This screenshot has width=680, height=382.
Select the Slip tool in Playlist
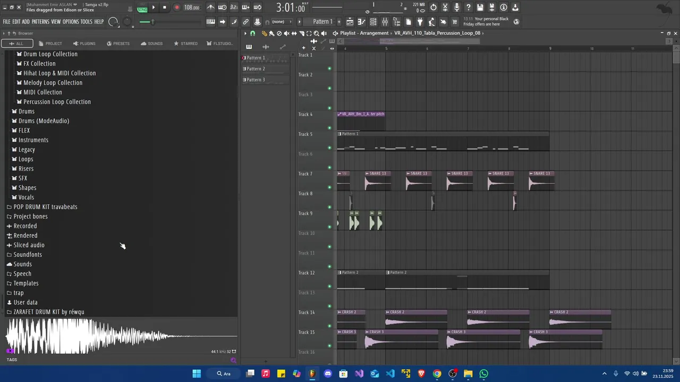(294, 33)
